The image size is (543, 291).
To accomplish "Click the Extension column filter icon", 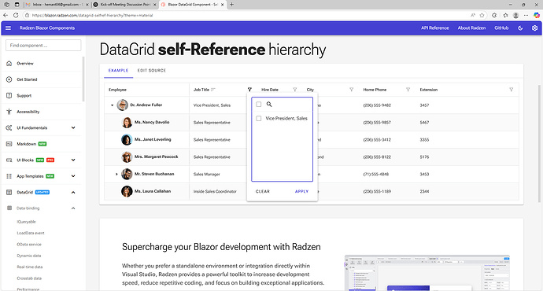I will [512, 90].
